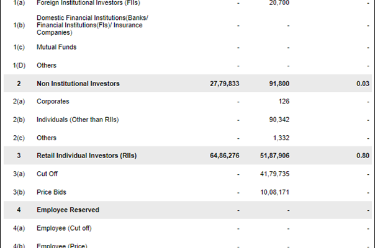
Task: Click the 27,79,833 value
Action: tap(225, 84)
